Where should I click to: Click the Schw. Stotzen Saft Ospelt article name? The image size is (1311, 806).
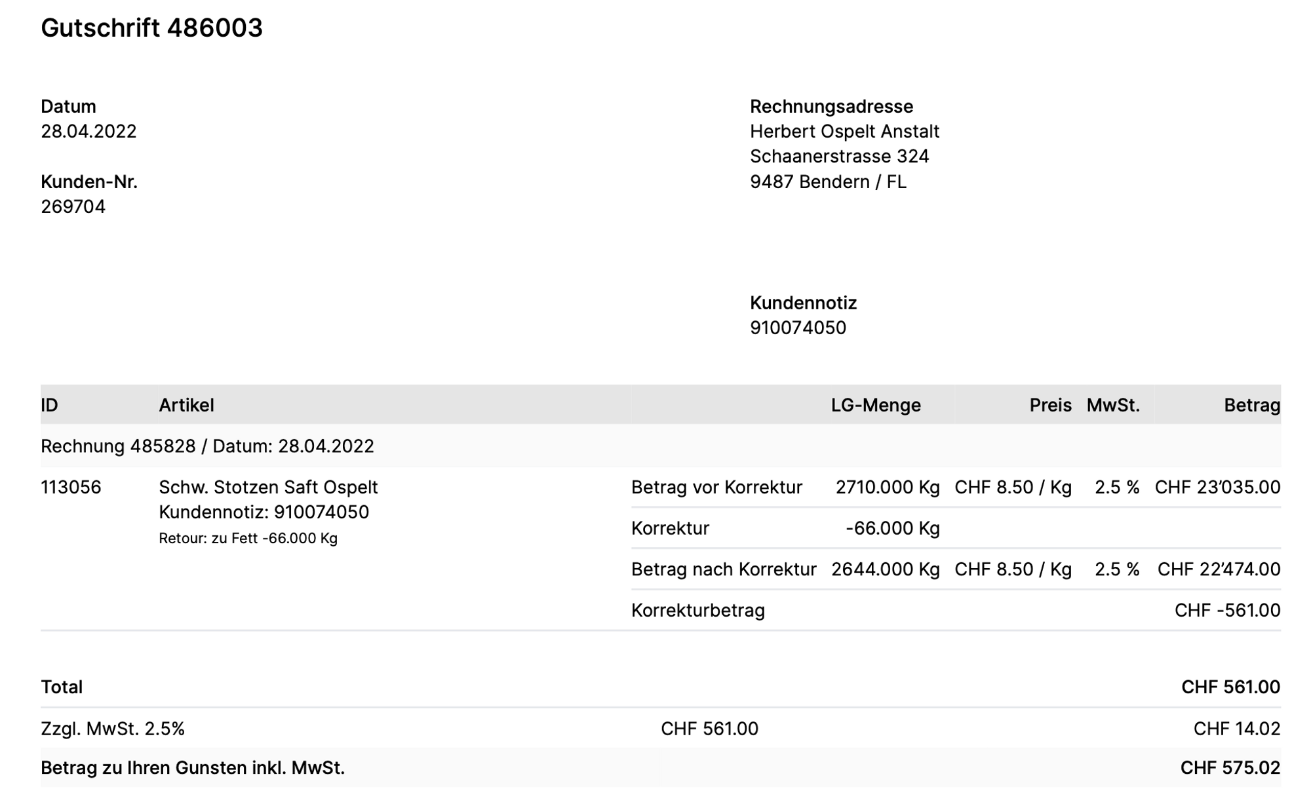click(x=268, y=488)
